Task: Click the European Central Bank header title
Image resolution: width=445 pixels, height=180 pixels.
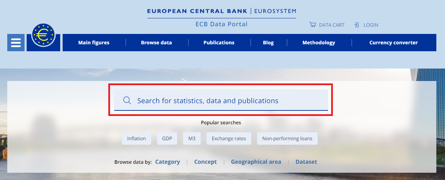Action: [x=197, y=11]
